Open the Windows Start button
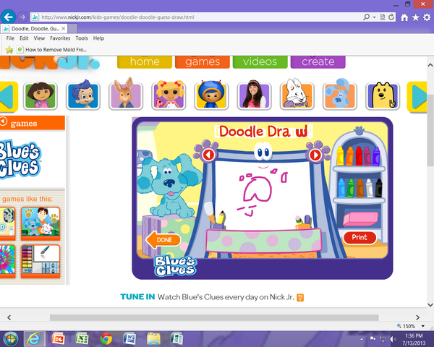 [x=11, y=339]
